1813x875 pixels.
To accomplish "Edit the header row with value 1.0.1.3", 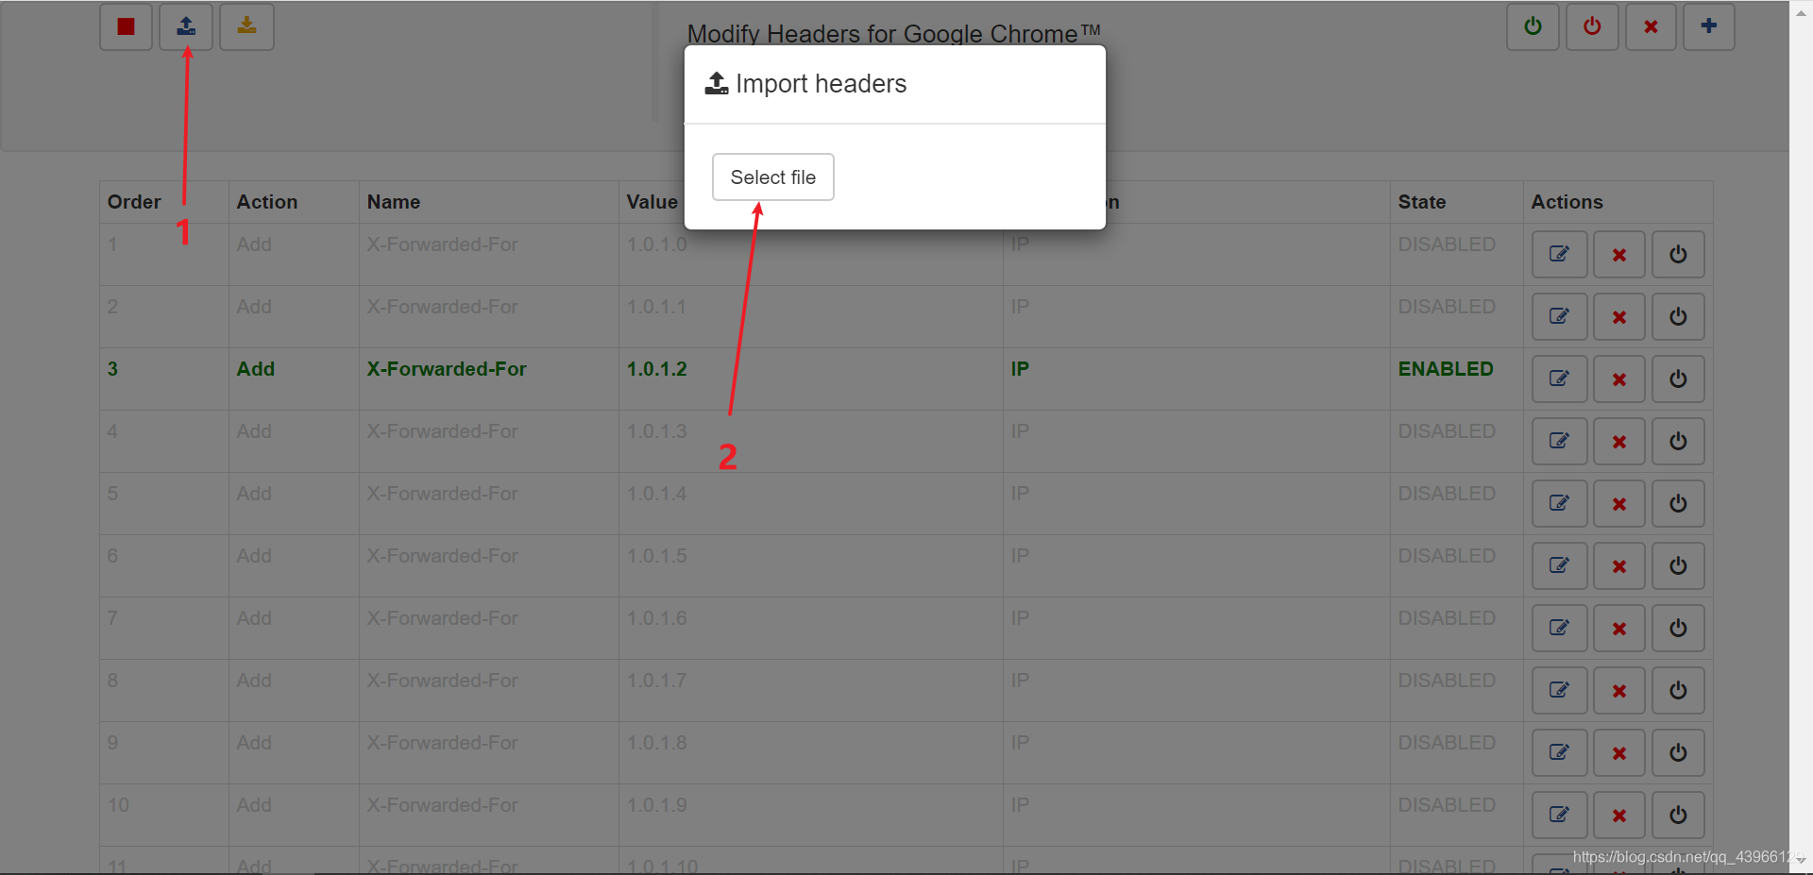I will [x=1559, y=442].
